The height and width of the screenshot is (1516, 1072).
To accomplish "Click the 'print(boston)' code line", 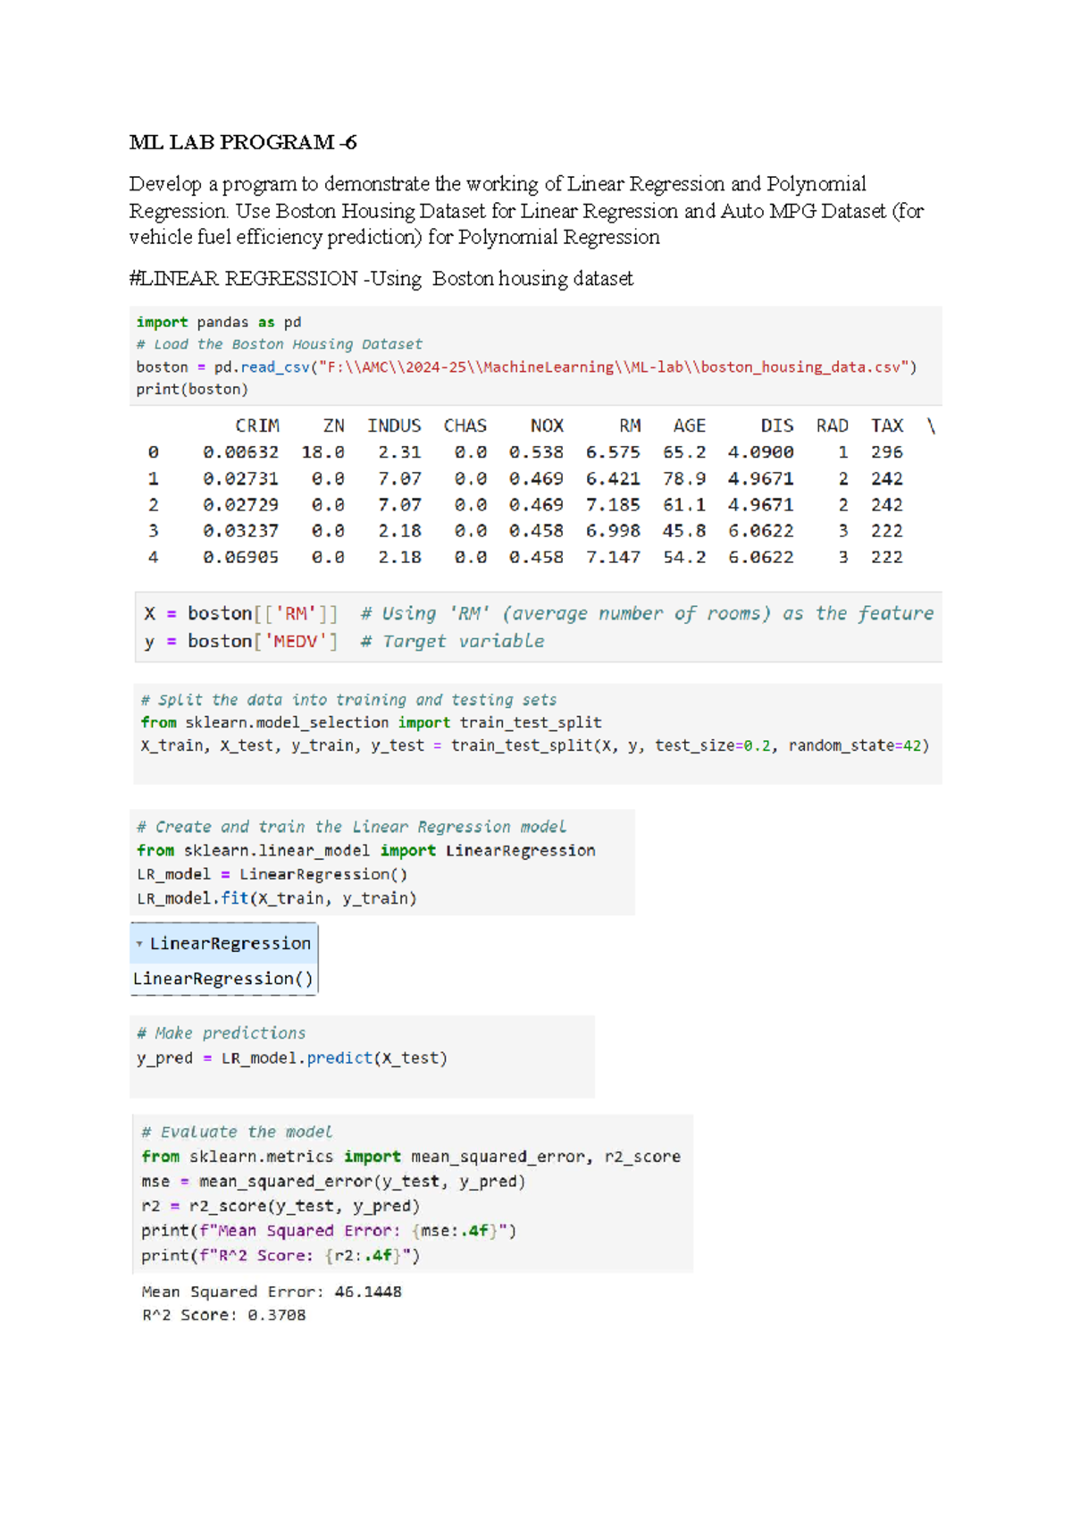I will pos(192,390).
